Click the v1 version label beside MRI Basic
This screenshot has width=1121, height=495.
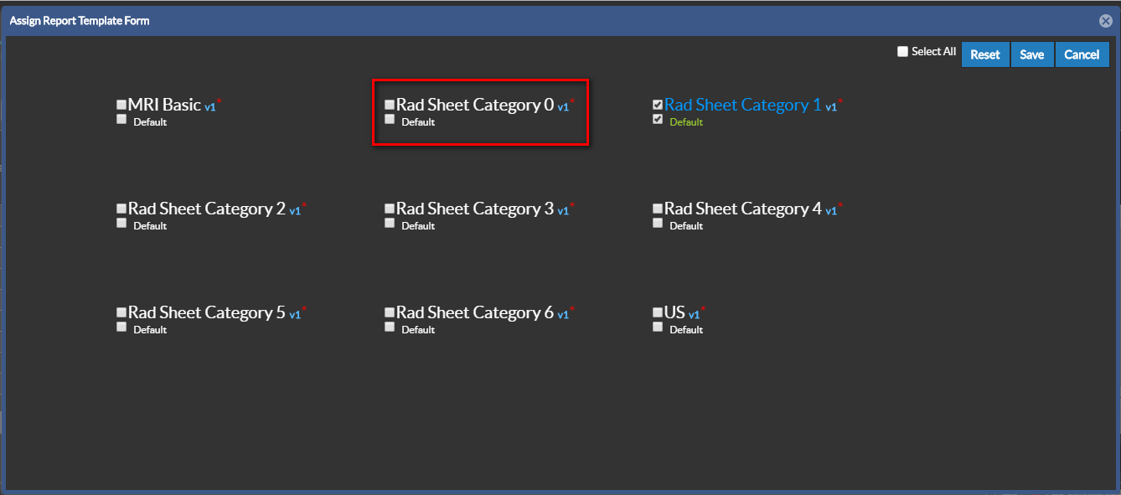coord(210,107)
